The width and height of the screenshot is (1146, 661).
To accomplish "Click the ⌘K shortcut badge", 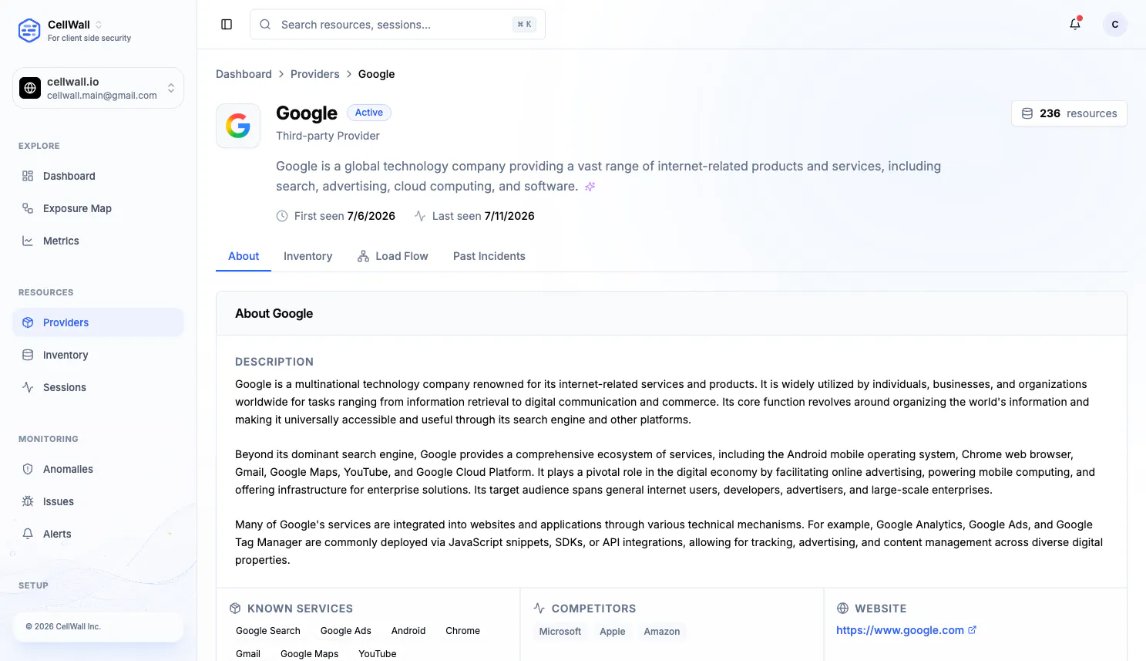I will 524,25.
